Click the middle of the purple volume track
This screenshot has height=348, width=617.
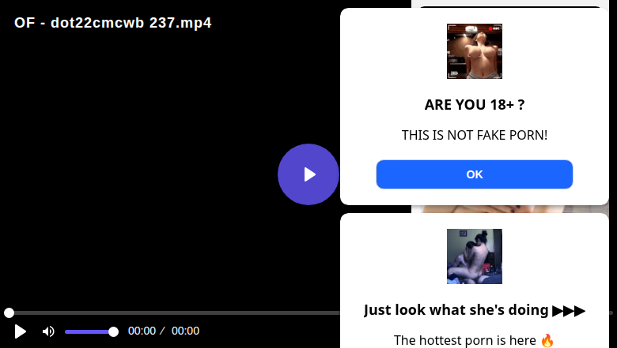pyautogui.click(x=89, y=332)
